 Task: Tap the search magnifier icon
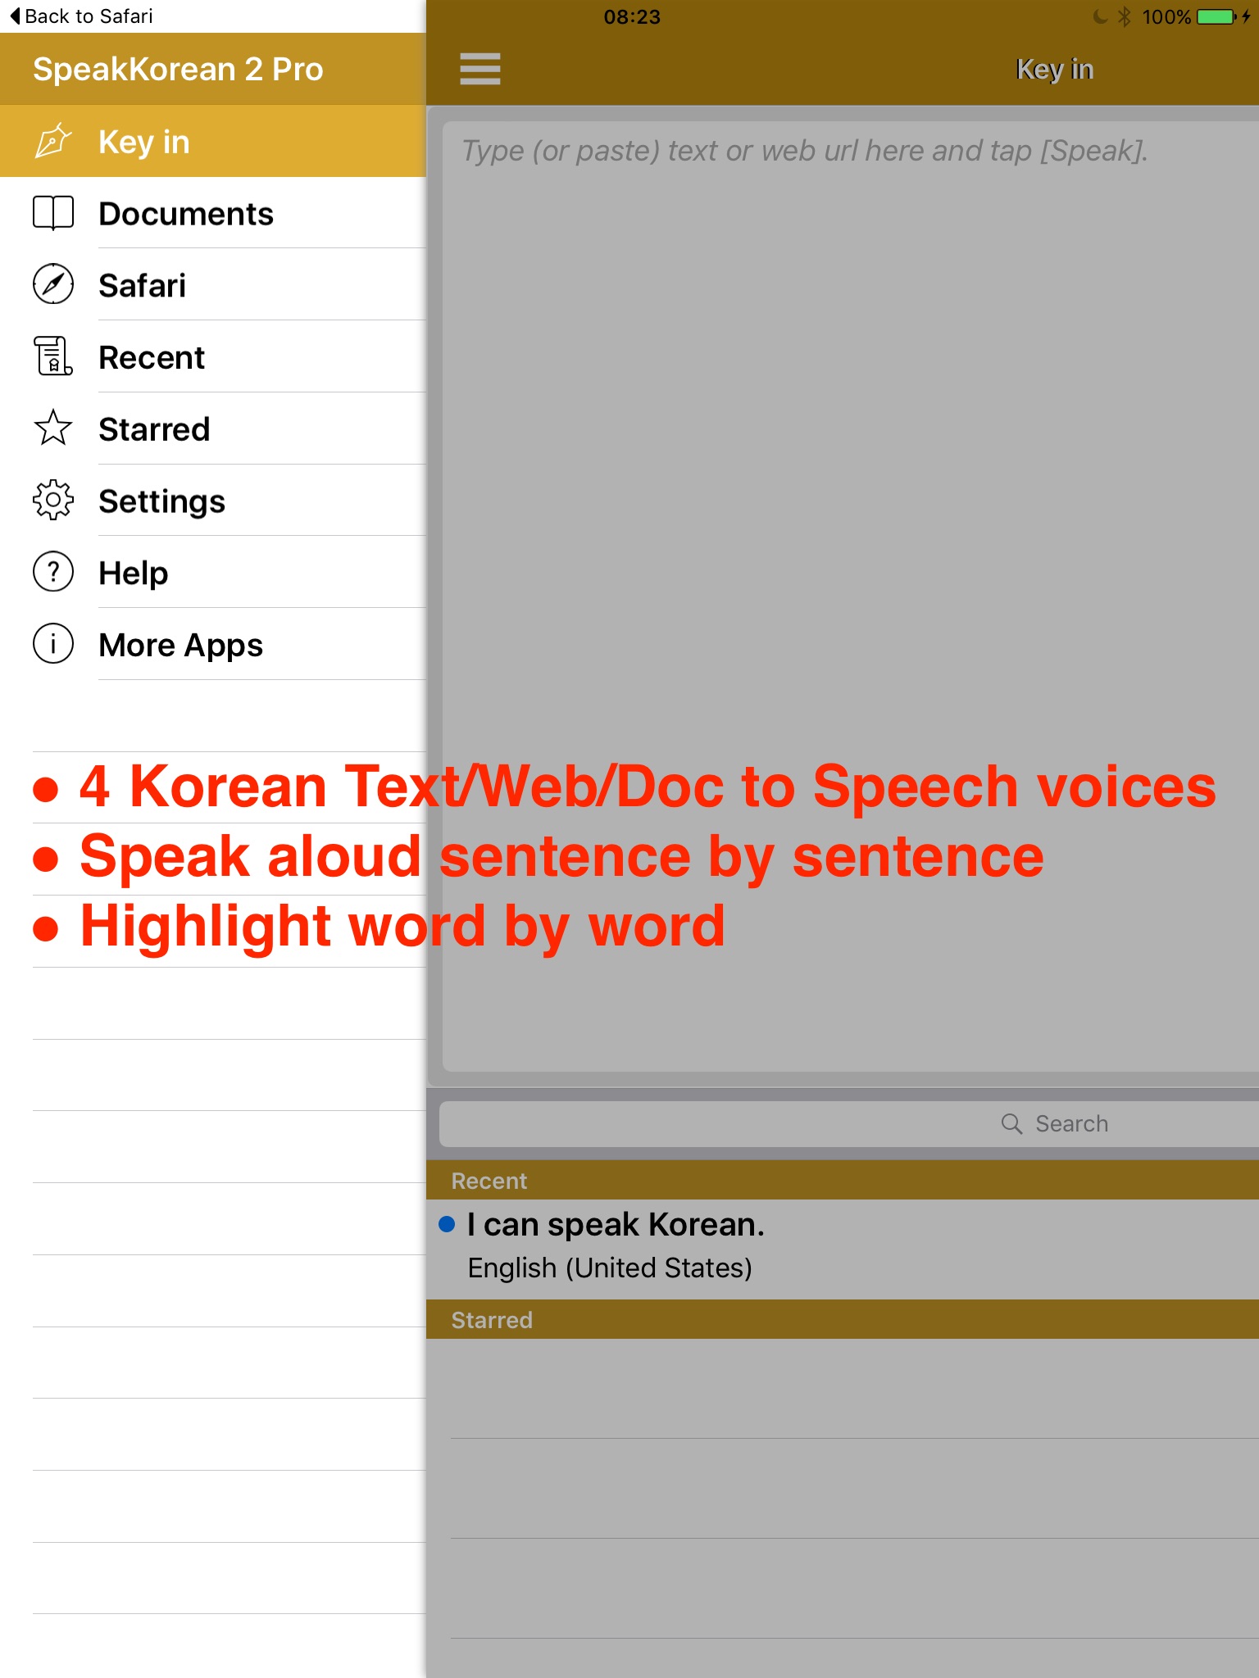(x=1011, y=1123)
